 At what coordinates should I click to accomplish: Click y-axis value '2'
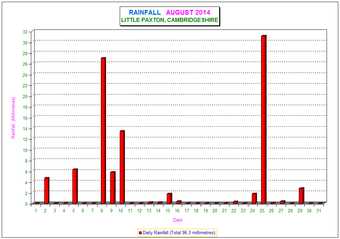pos(26,193)
